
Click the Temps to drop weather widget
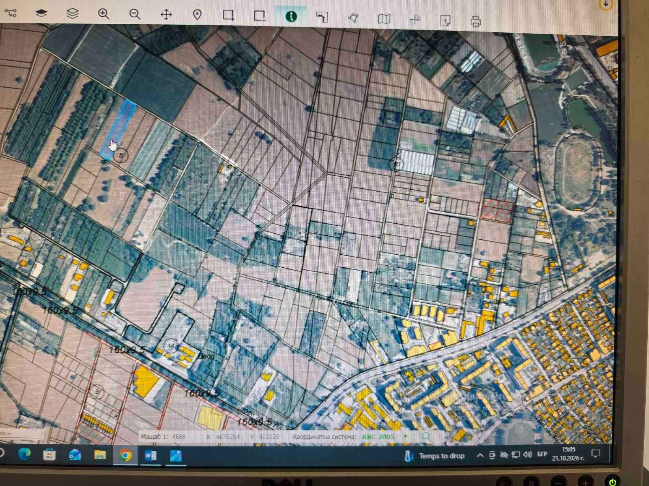pos(434,456)
